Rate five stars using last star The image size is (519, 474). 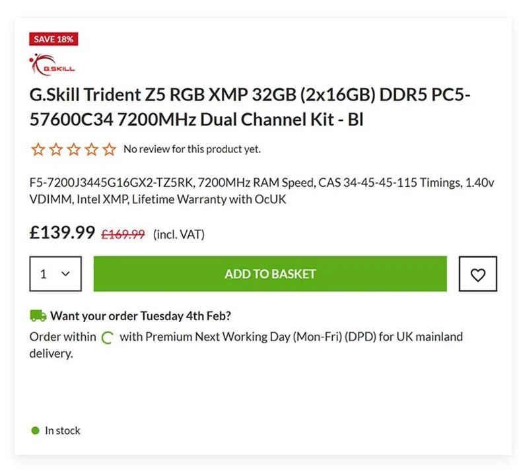point(109,149)
